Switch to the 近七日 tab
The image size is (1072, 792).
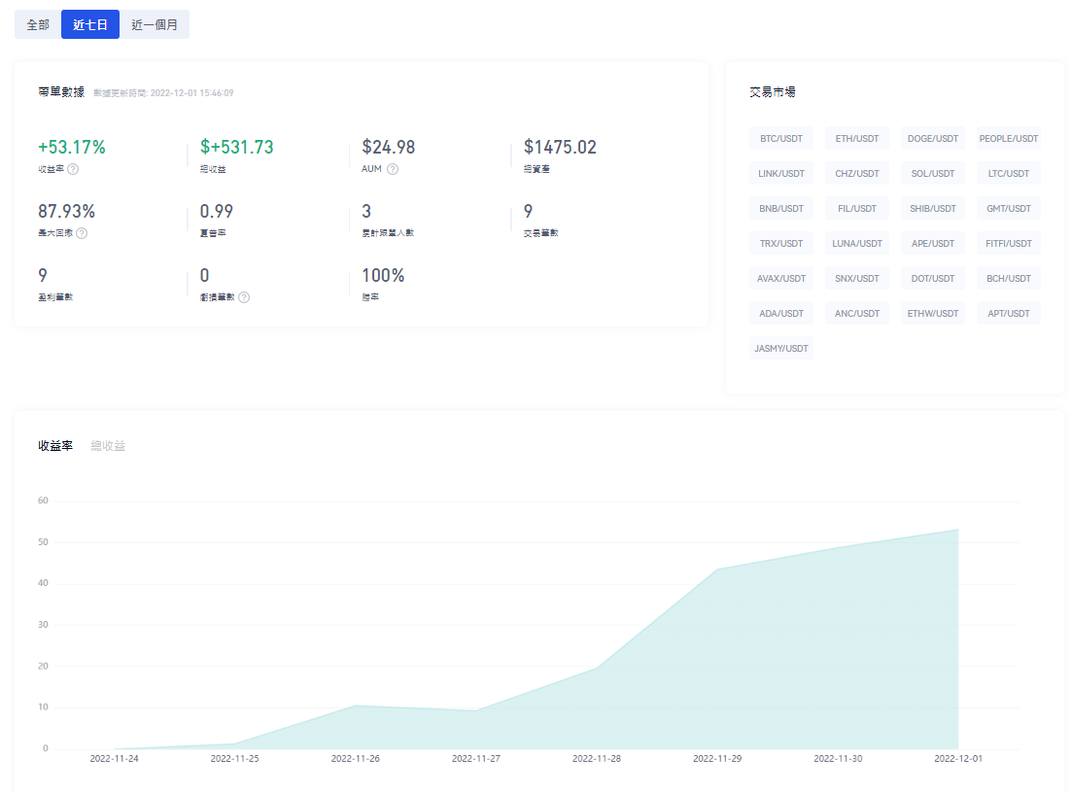click(90, 25)
